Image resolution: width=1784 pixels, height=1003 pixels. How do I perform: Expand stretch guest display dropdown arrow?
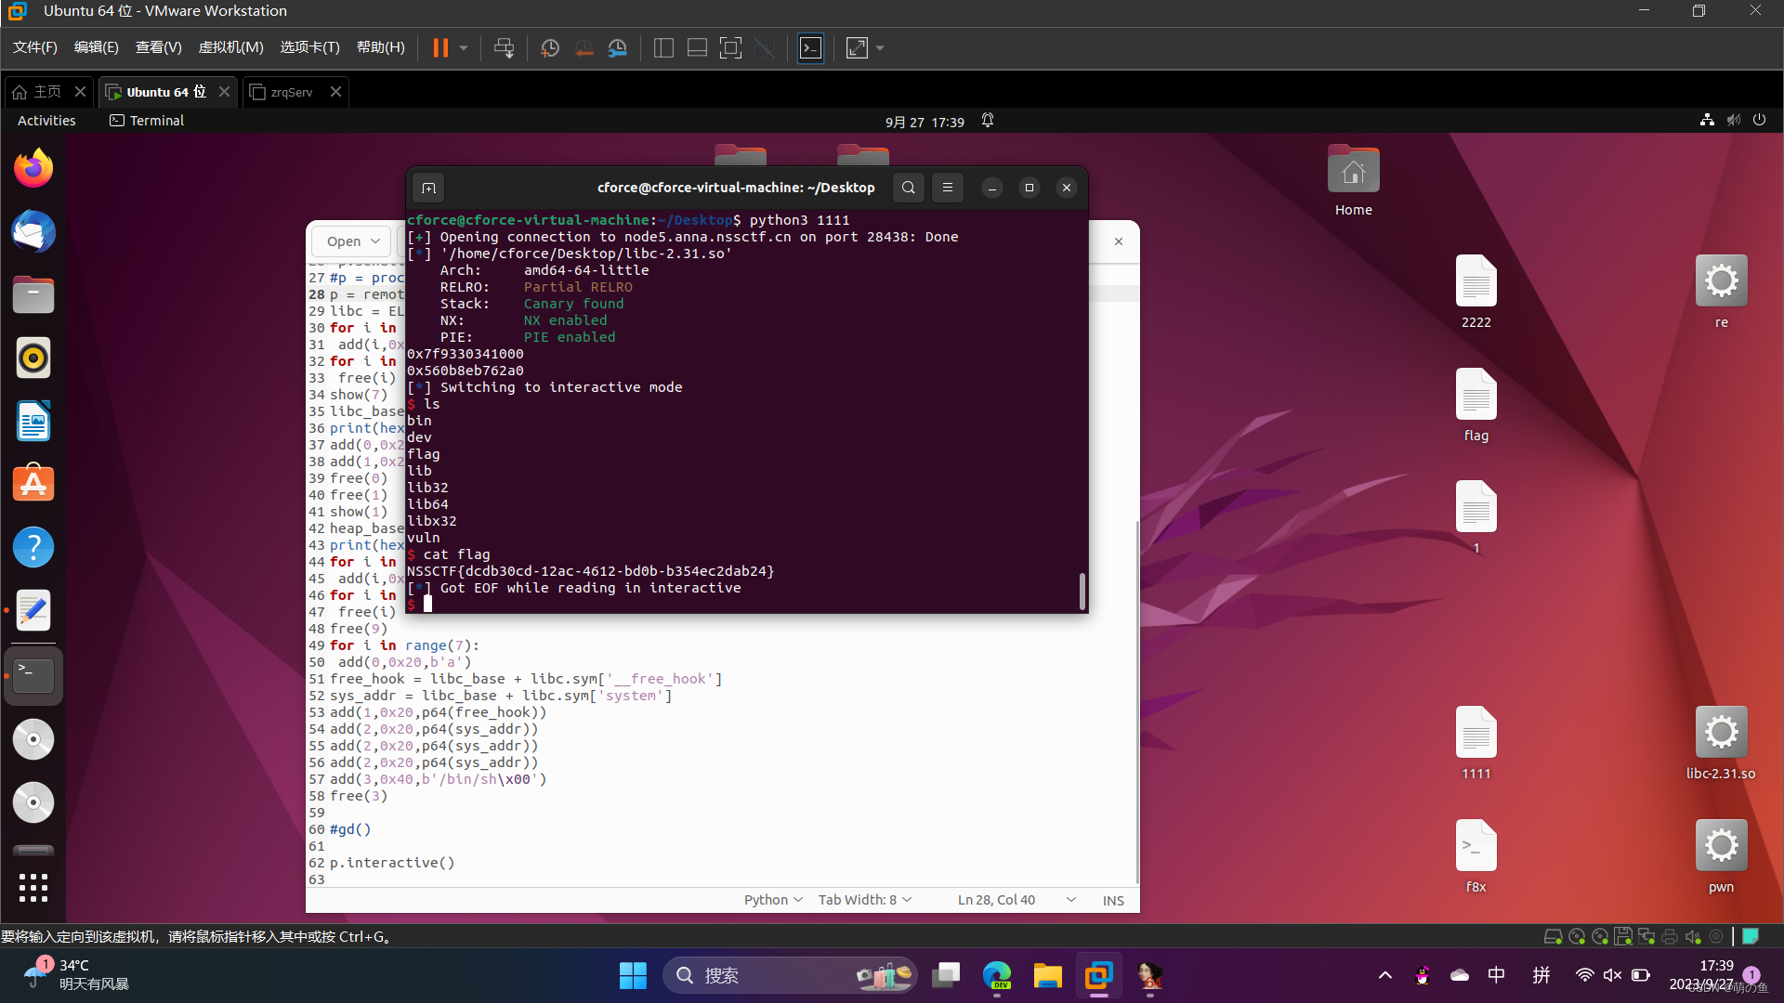coord(880,48)
